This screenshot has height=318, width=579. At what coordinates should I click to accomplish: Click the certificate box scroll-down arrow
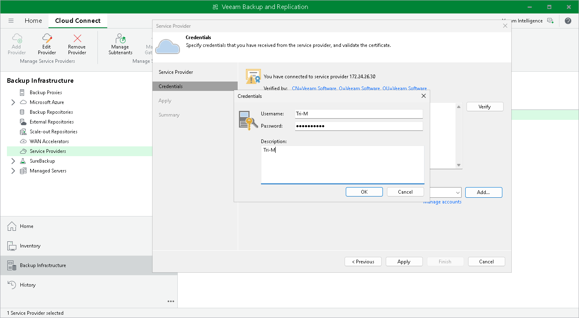[x=459, y=165]
